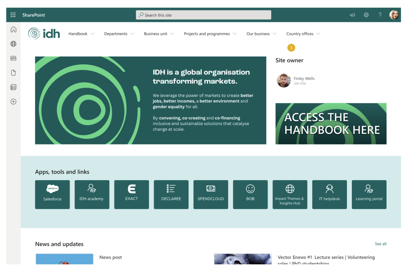Screen dimensions: 407x272
Task: Select the Departments menu item
Action: pyautogui.click(x=116, y=34)
